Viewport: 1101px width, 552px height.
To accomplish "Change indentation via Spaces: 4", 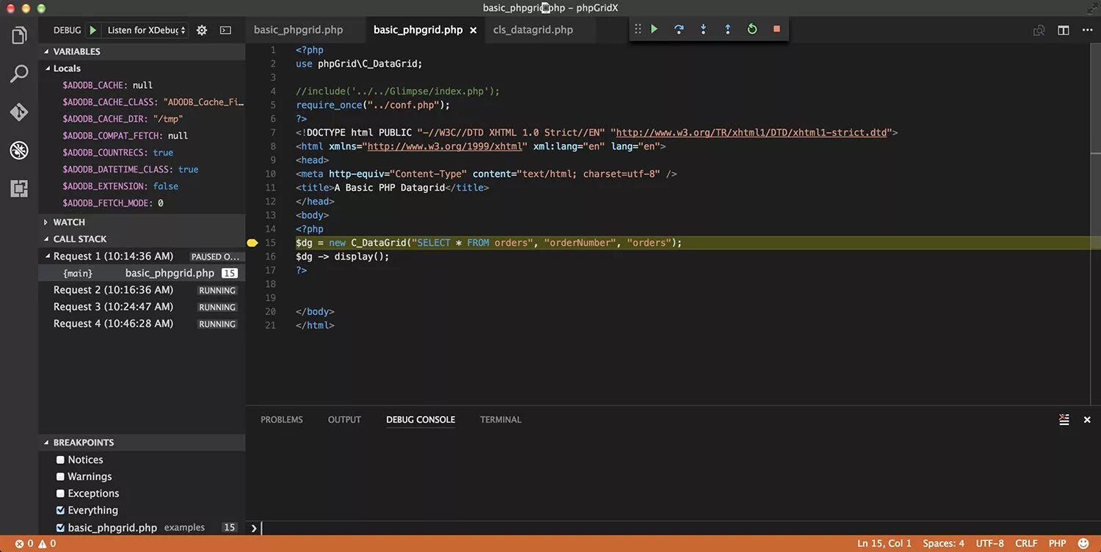I will [x=944, y=544].
